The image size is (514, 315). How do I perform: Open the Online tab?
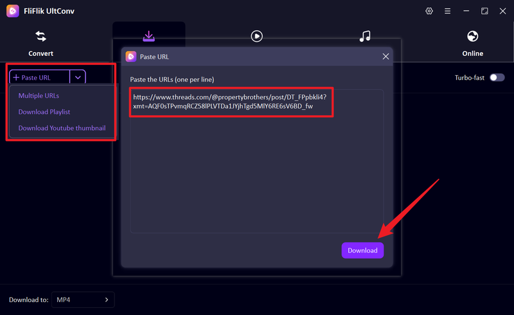pos(472,43)
